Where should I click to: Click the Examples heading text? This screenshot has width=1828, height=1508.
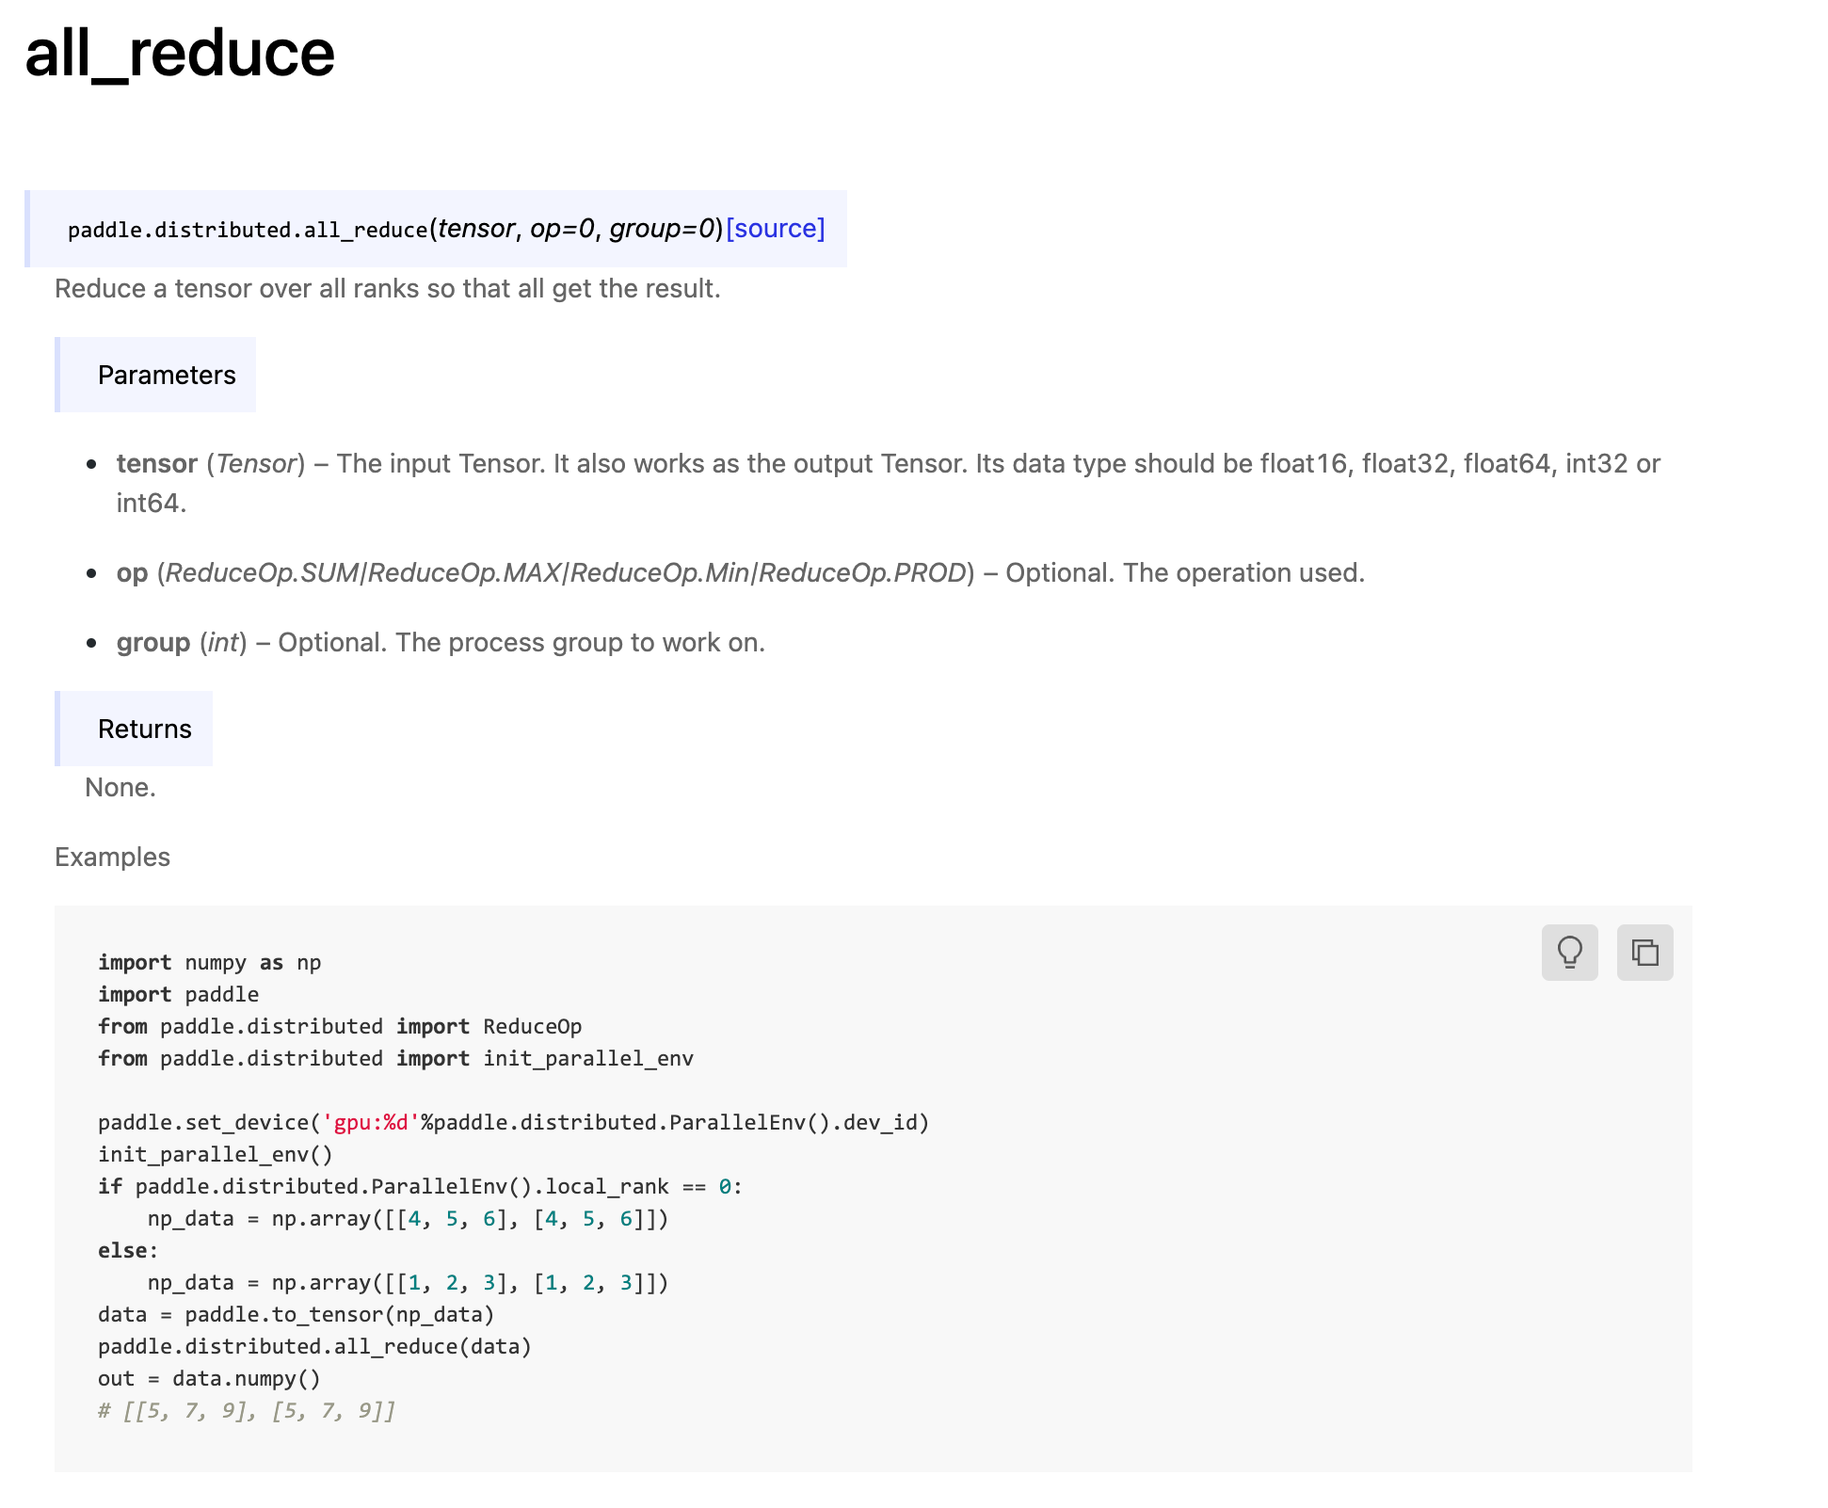tap(112, 857)
